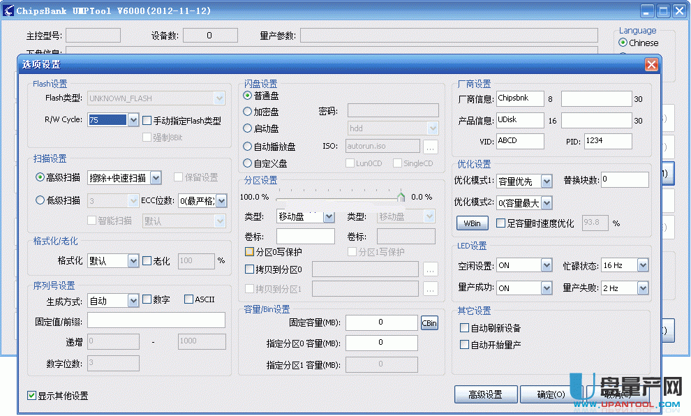The width and height of the screenshot is (691, 416).
Task: Choose the 启动盘 radio option
Action: tap(248, 128)
